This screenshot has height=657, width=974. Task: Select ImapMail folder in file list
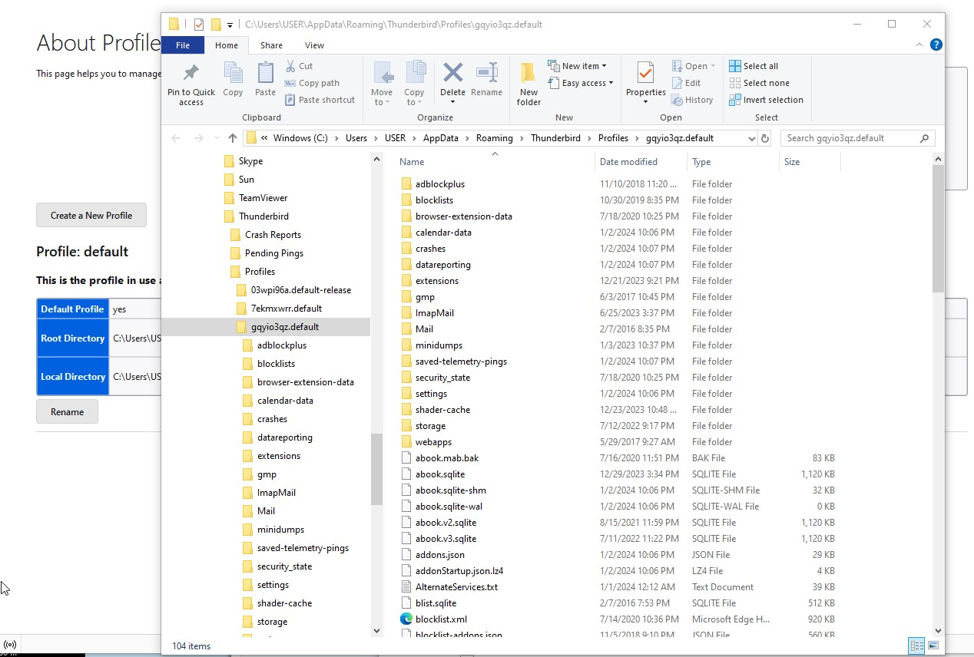pyautogui.click(x=434, y=312)
